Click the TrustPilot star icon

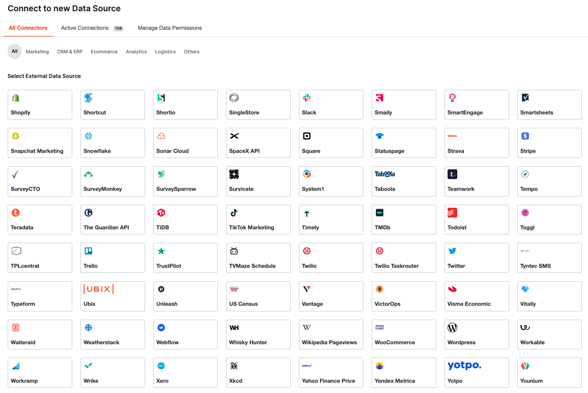click(161, 251)
